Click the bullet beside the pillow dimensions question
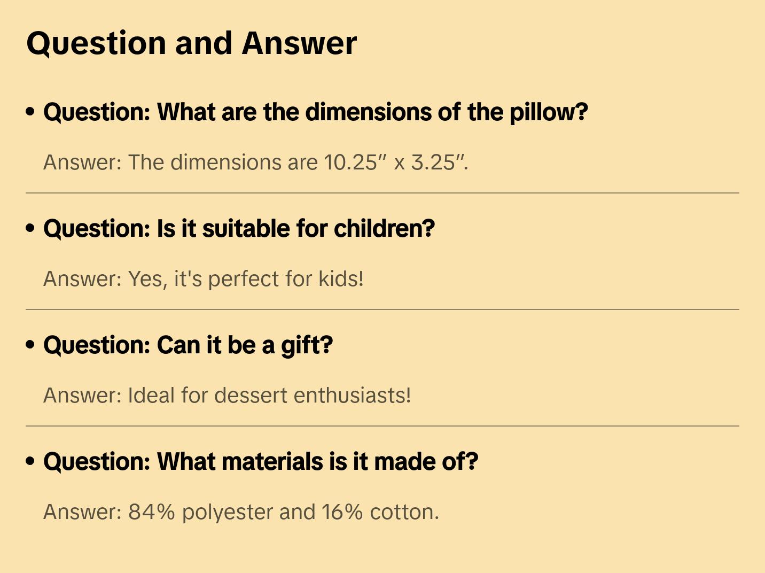 30,112
